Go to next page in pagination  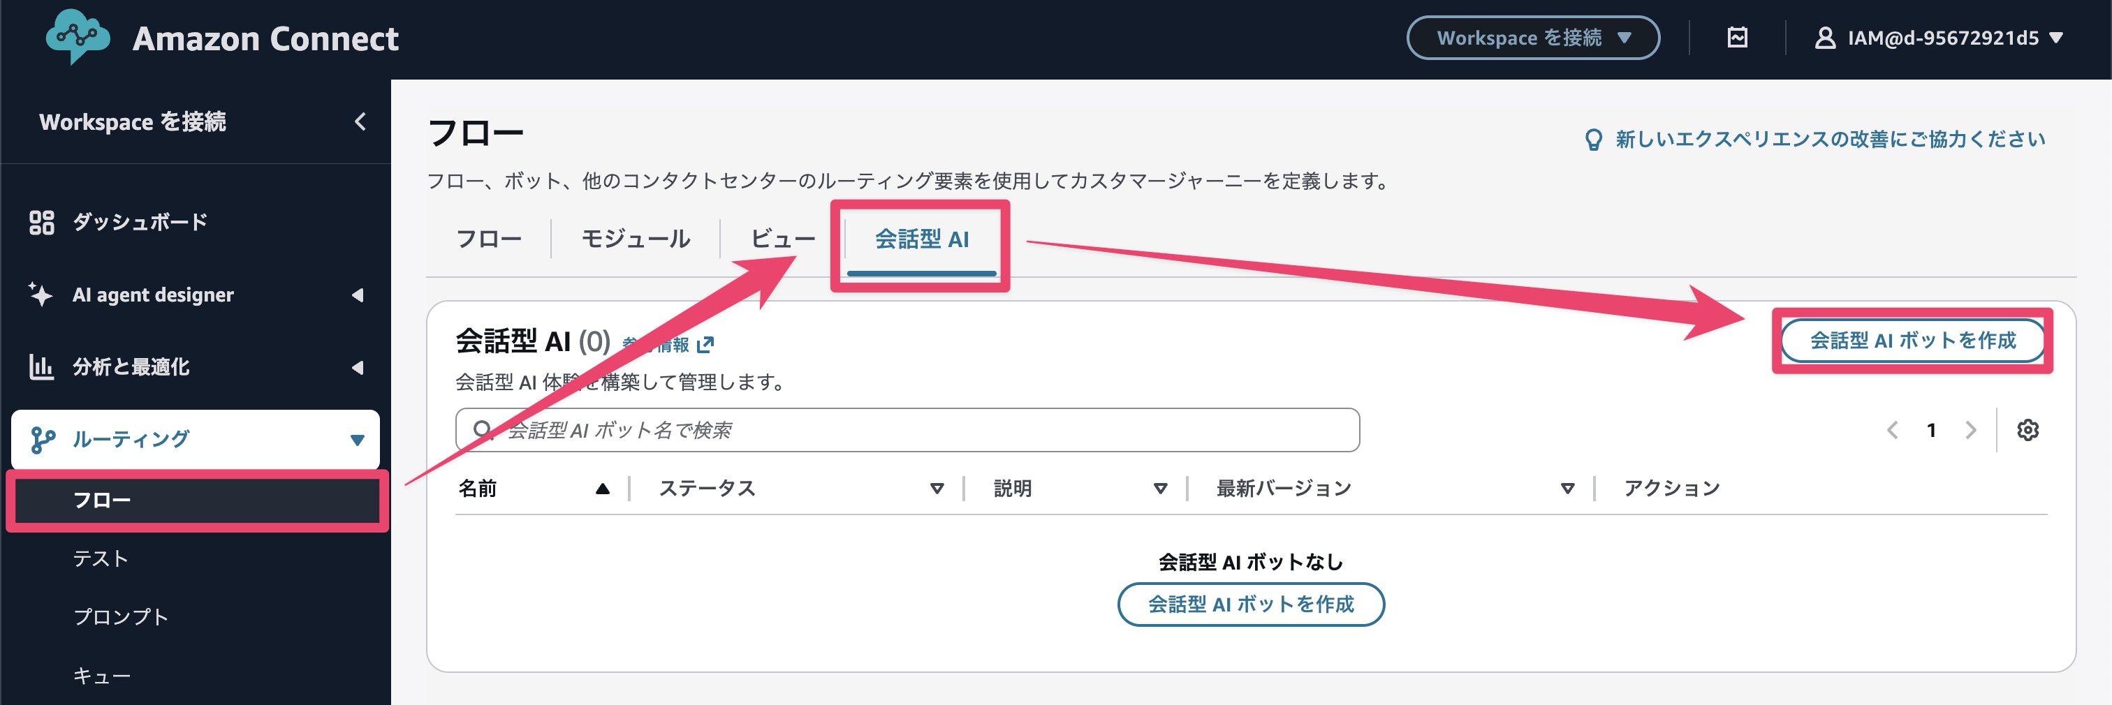tap(1970, 429)
